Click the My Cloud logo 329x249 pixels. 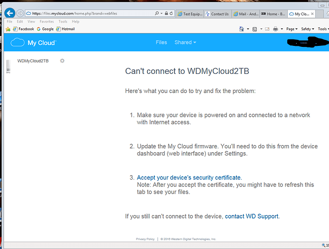33,42
